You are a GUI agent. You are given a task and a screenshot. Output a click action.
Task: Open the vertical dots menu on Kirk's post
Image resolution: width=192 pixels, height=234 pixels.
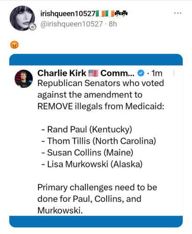[174, 73]
